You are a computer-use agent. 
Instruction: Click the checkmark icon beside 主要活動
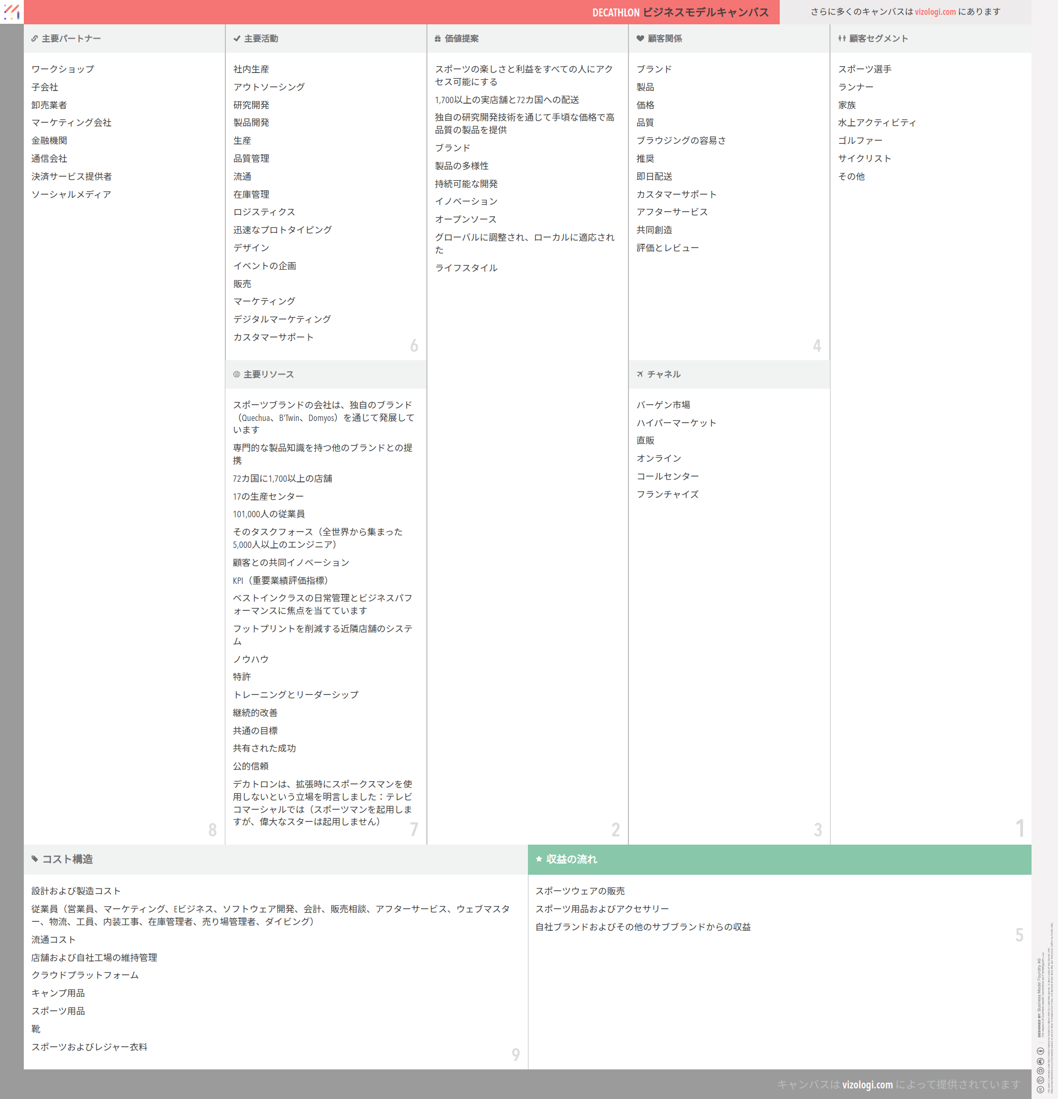click(x=237, y=39)
